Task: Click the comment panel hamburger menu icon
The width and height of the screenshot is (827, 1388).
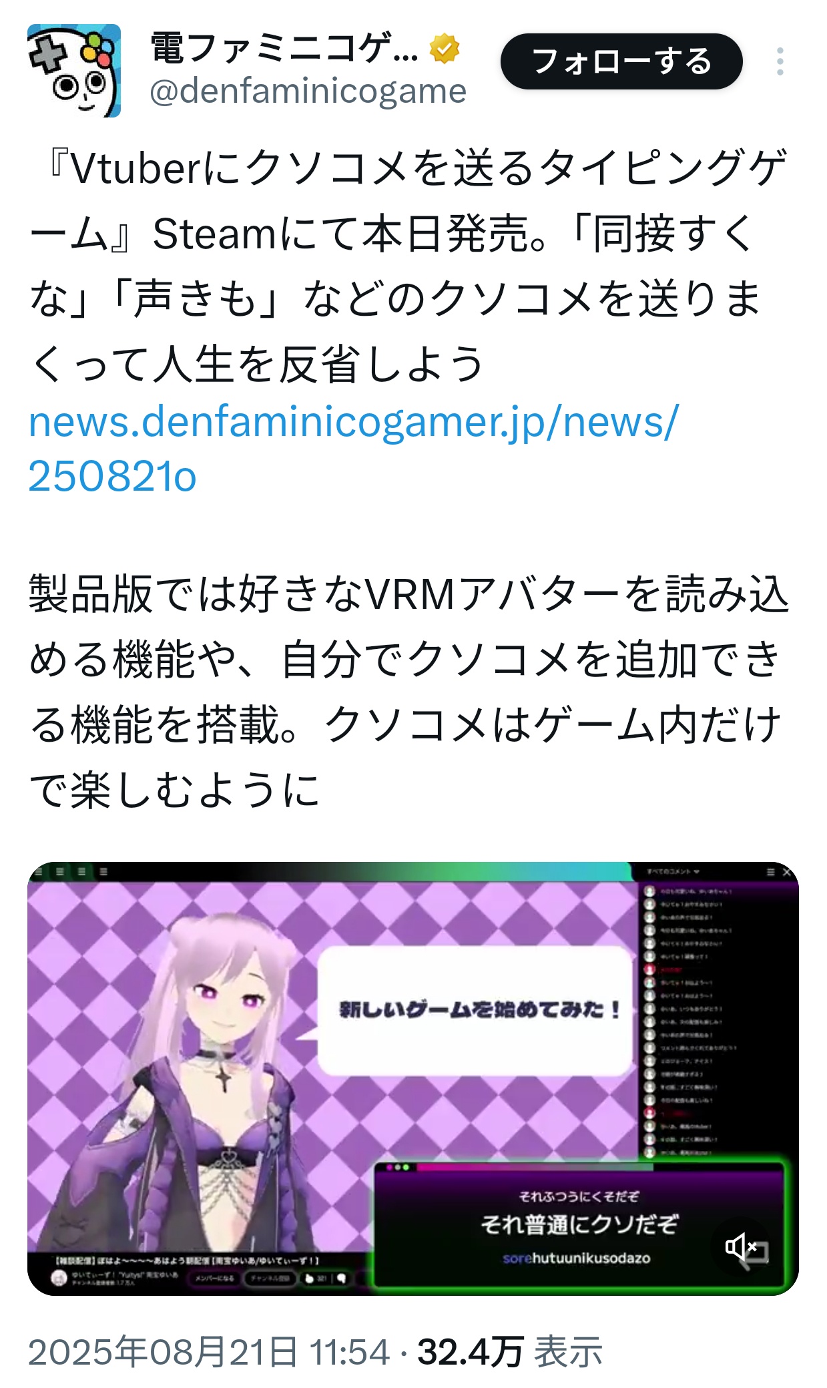Action: 771,872
